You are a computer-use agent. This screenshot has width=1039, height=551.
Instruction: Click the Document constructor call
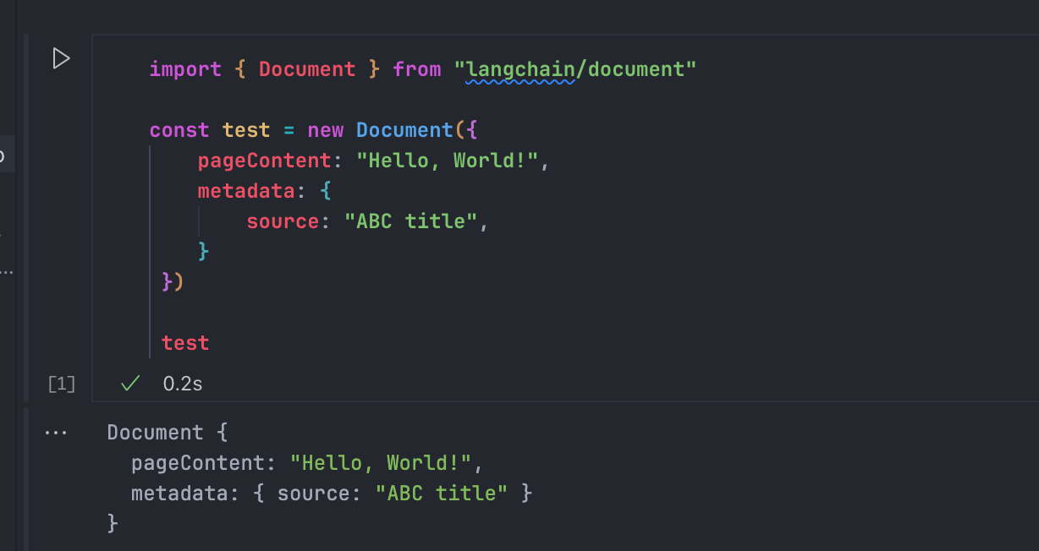tap(404, 130)
